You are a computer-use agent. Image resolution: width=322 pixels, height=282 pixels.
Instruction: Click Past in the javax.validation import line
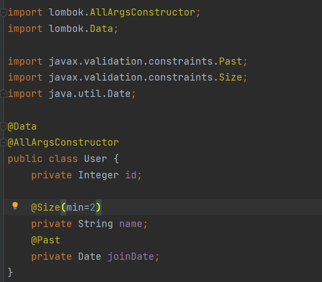coord(230,61)
